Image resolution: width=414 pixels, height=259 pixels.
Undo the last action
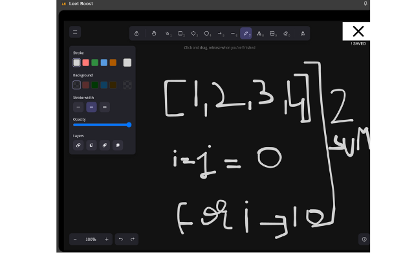tap(121, 239)
